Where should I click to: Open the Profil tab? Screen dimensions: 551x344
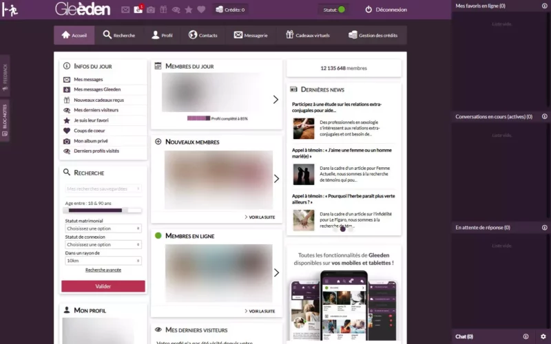tap(162, 35)
